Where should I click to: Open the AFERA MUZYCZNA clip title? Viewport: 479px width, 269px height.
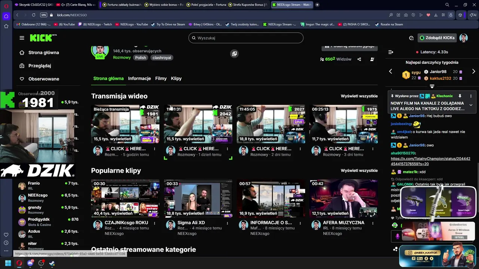click(x=344, y=223)
